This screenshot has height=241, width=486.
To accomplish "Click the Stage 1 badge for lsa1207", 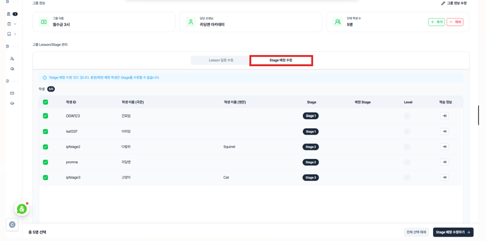I will [x=310, y=131].
